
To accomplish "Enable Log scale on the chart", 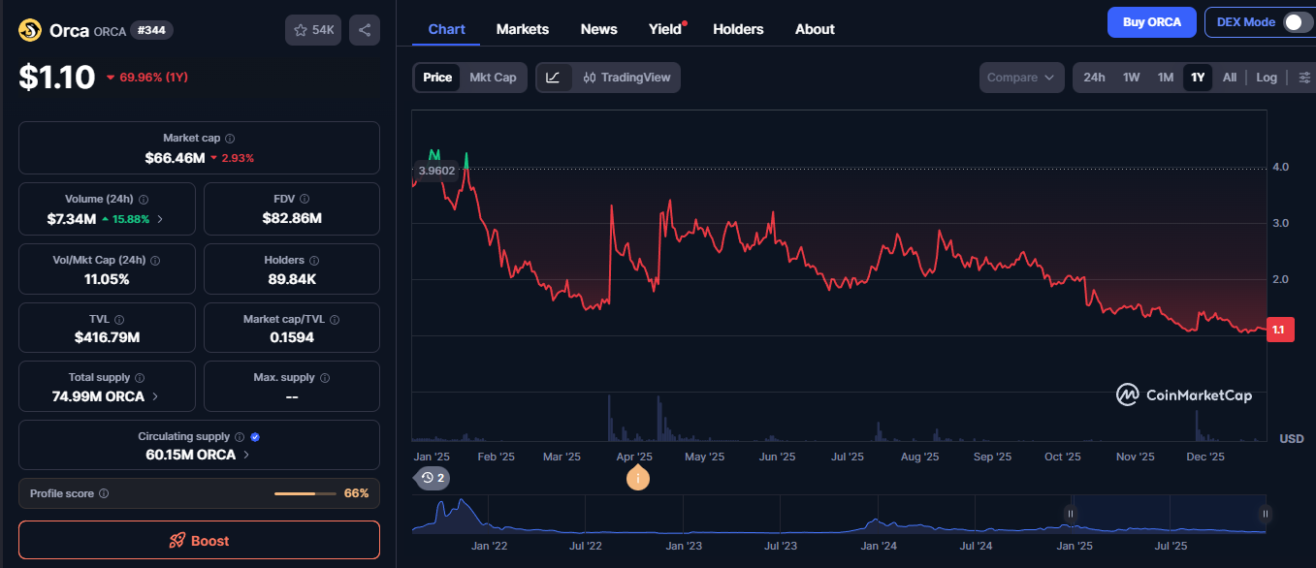I will [1267, 77].
